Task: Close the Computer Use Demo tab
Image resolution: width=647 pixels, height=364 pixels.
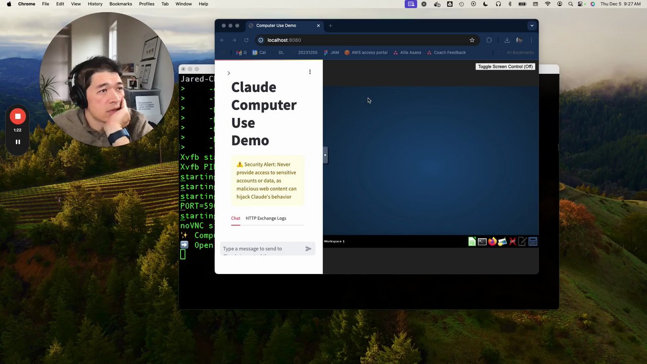Action: [318, 26]
